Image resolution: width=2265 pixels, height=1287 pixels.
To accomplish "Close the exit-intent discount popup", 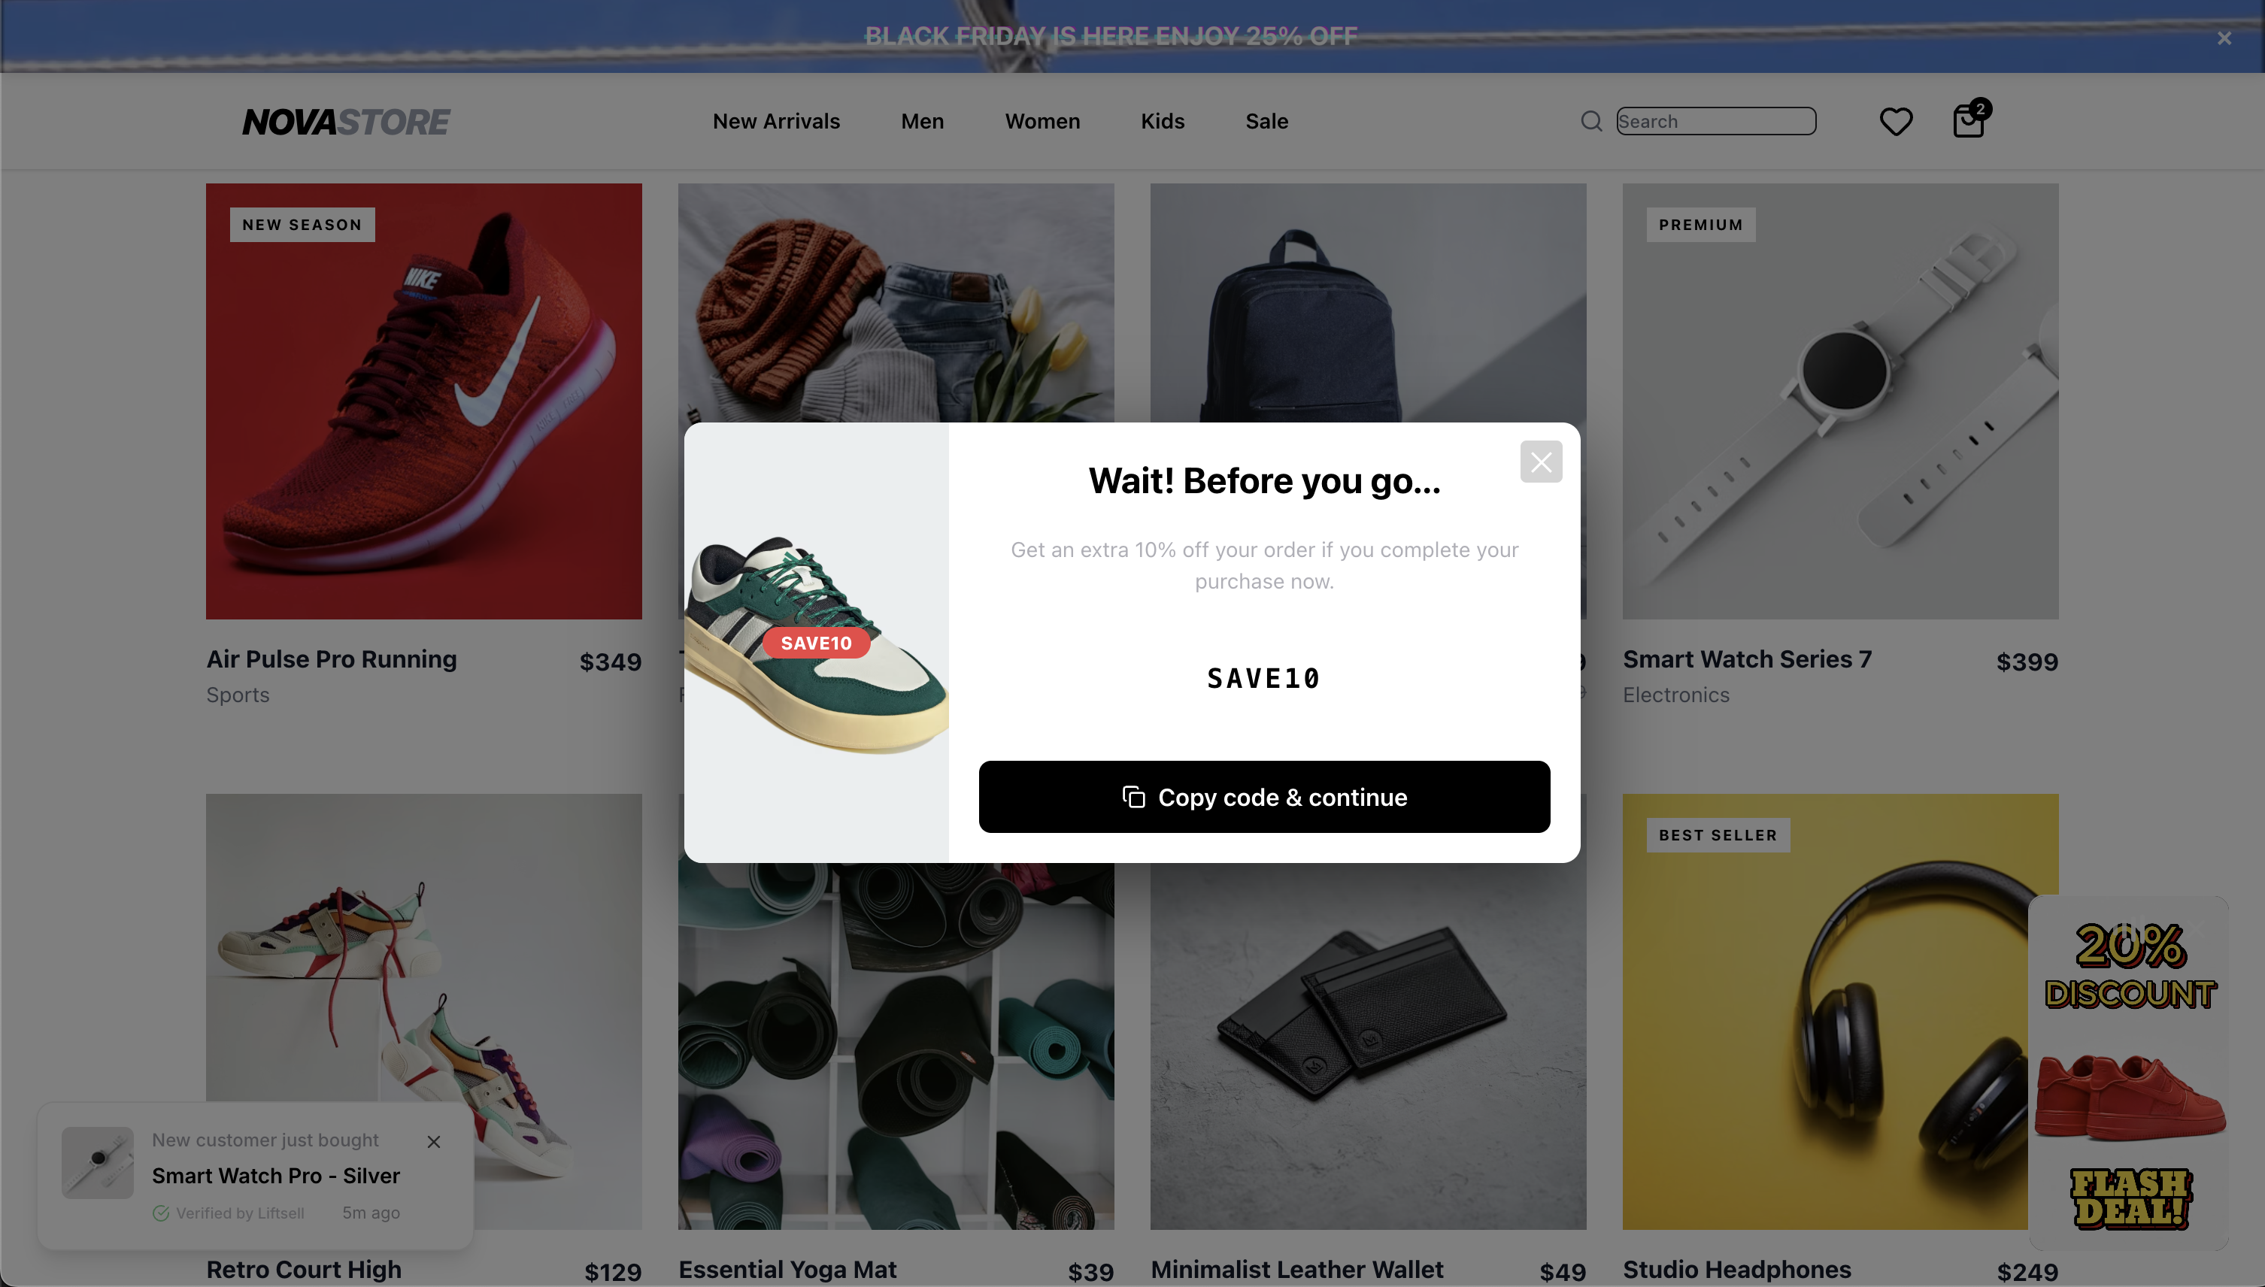I will click(x=1541, y=462).
